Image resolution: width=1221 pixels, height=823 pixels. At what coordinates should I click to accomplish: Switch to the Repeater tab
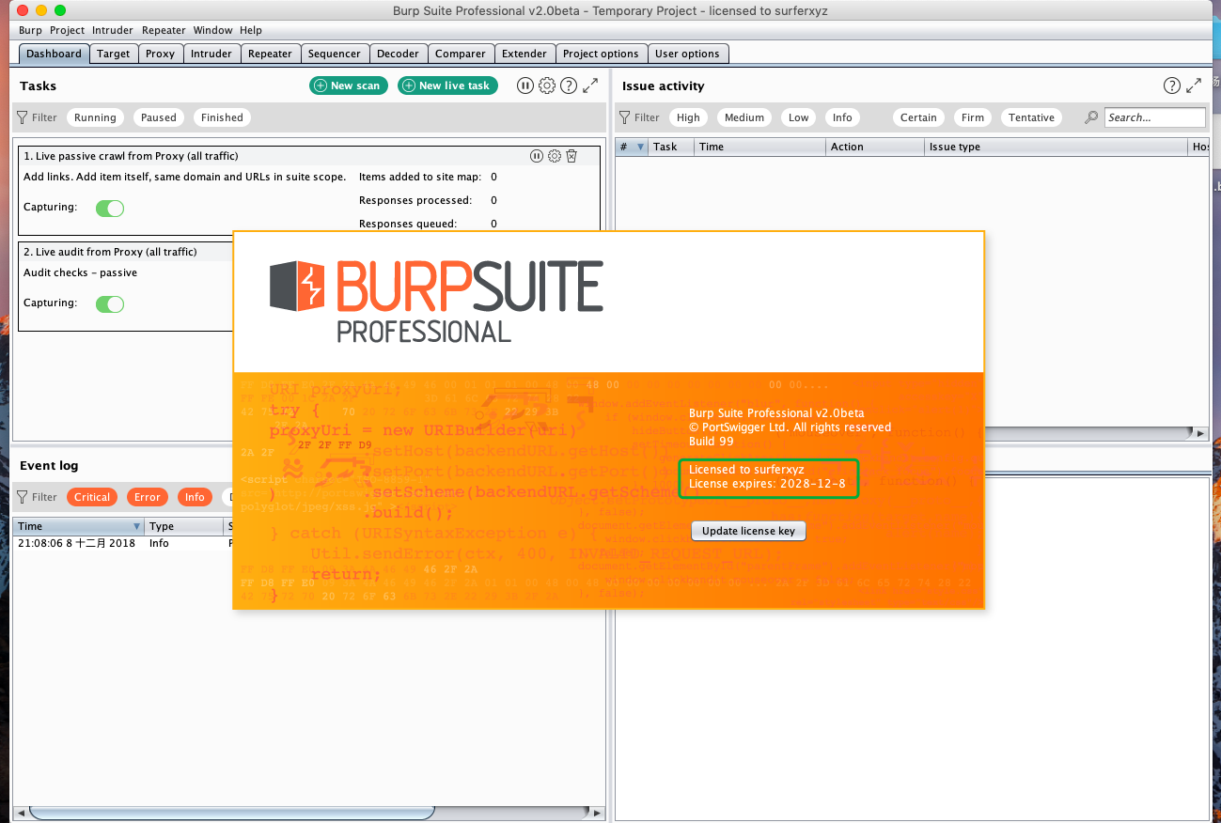(270, 54)
